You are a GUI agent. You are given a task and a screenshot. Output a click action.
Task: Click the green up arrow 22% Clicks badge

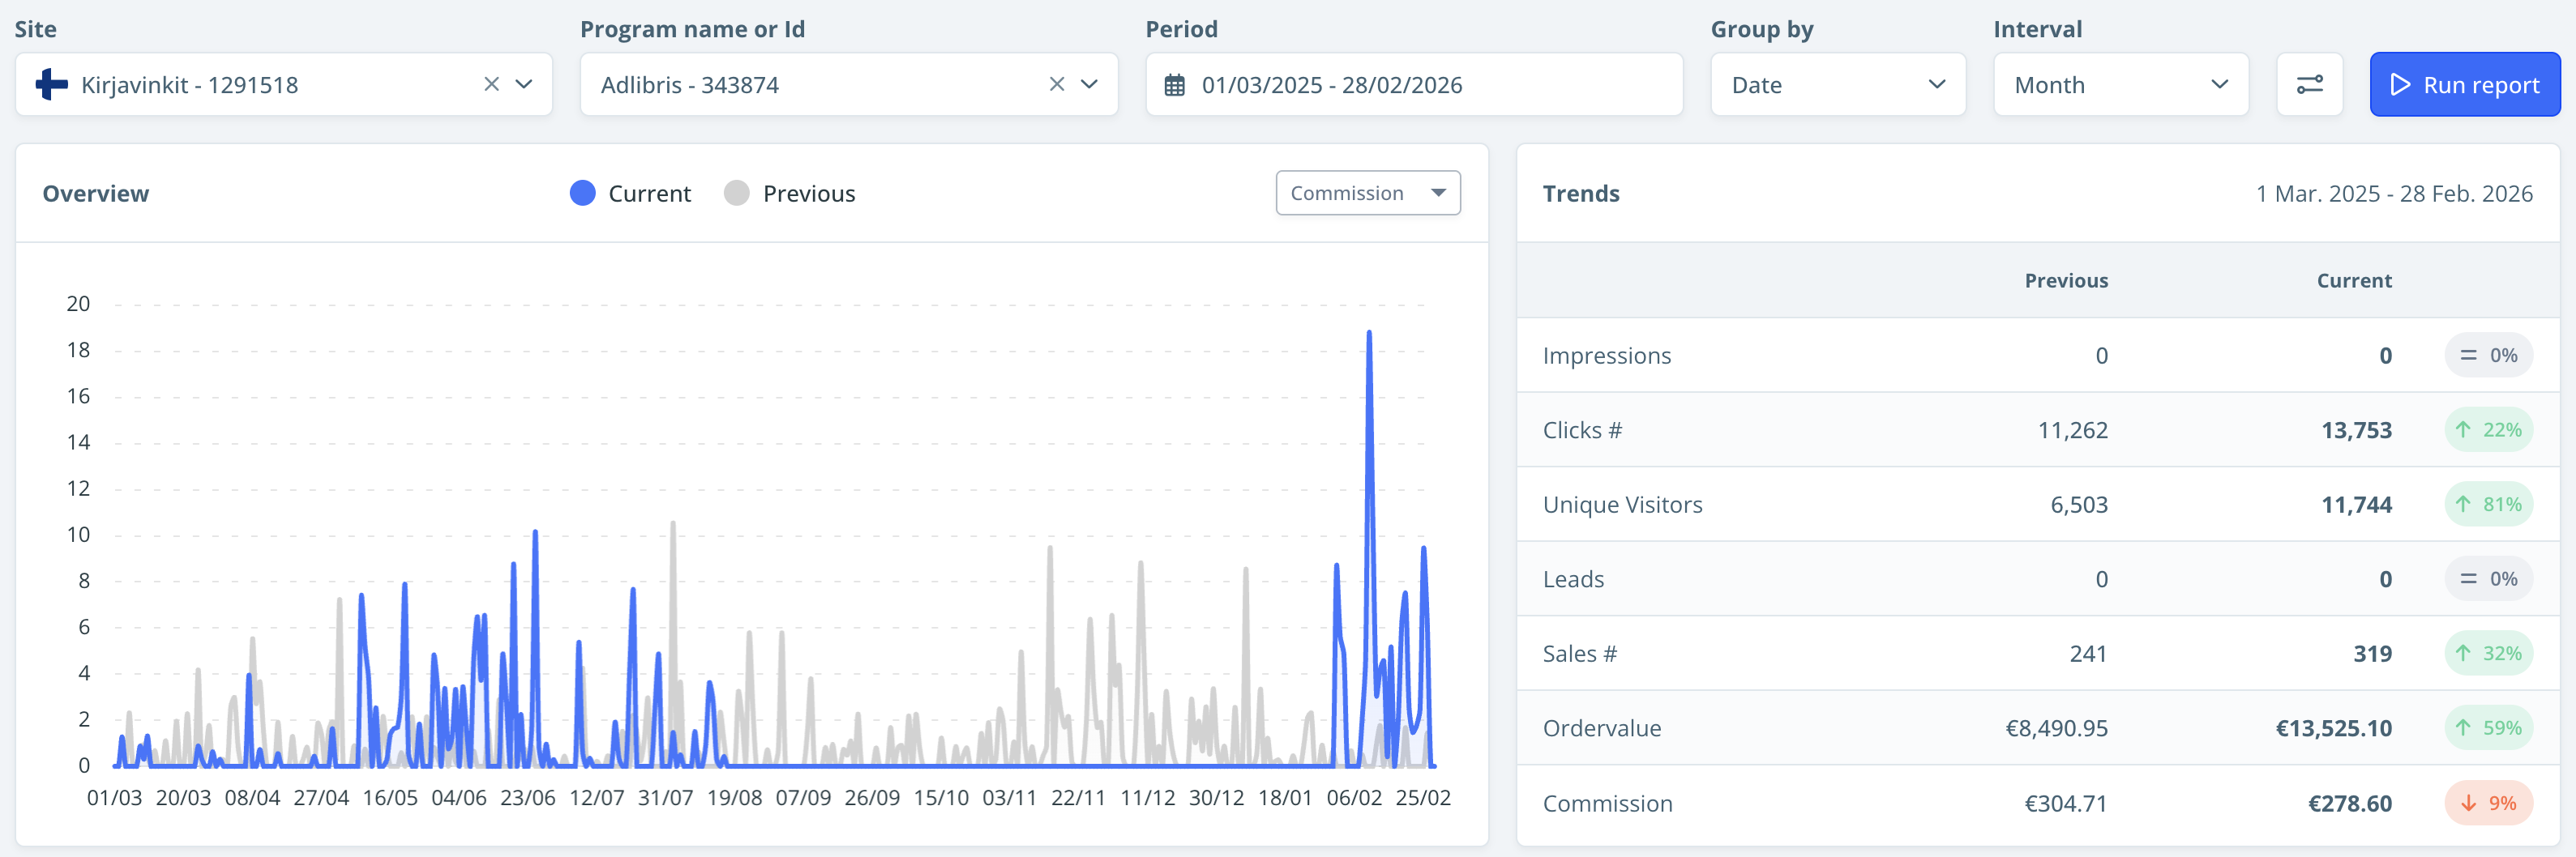pos(2488,430)
